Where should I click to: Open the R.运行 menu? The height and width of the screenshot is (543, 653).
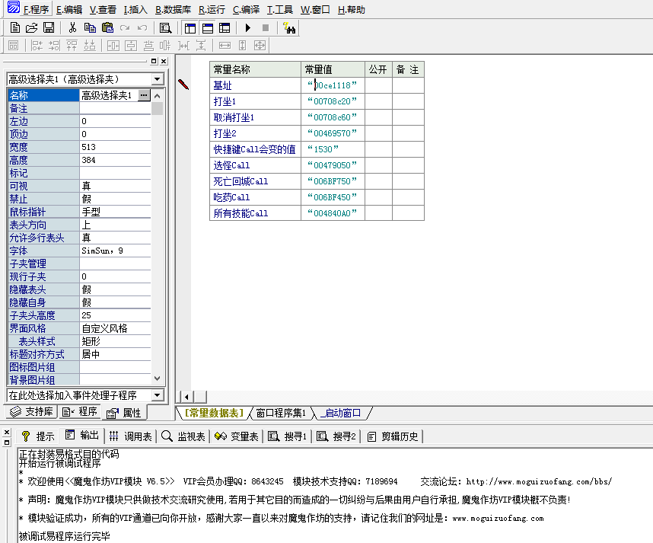pos(212,10)
